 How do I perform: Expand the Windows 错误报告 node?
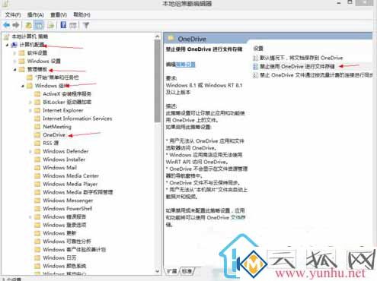30,217
